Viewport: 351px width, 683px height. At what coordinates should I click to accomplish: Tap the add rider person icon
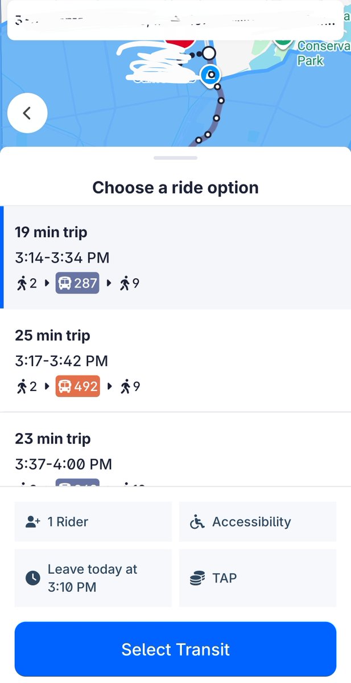click(x=33, y=522)
